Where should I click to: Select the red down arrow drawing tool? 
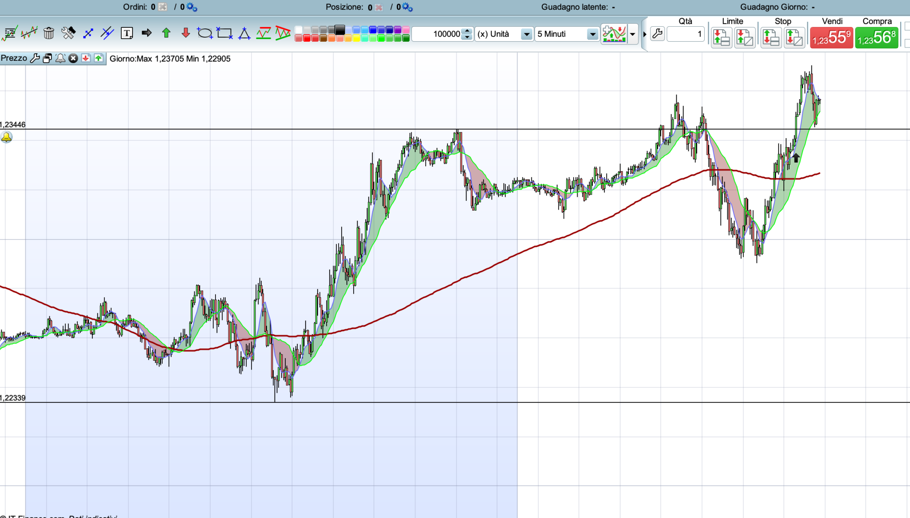click(x=186, y=33)
